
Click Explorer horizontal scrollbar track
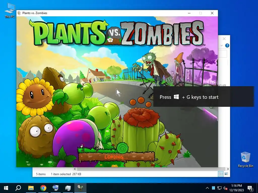click(x=151, y=169)
